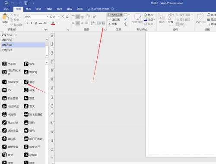Click the 剪切 (Cut) scissors button

(x=15, y=15)
